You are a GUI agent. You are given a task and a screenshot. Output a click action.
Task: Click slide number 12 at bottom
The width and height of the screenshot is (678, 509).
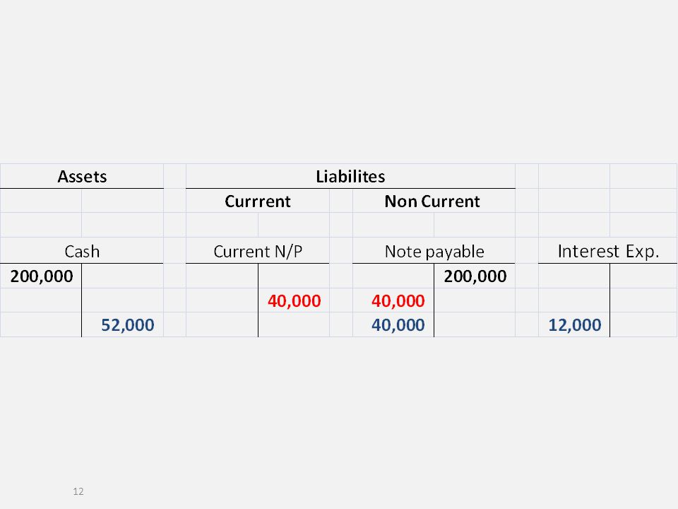coord(78,491)
